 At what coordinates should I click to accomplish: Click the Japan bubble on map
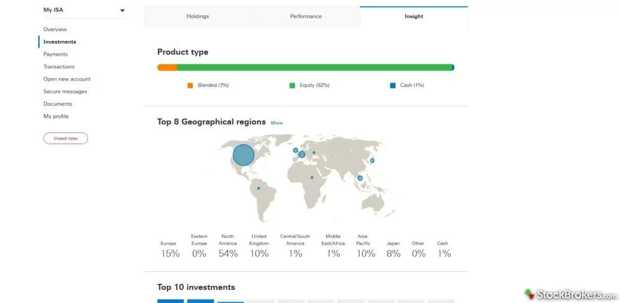point(372,160)
